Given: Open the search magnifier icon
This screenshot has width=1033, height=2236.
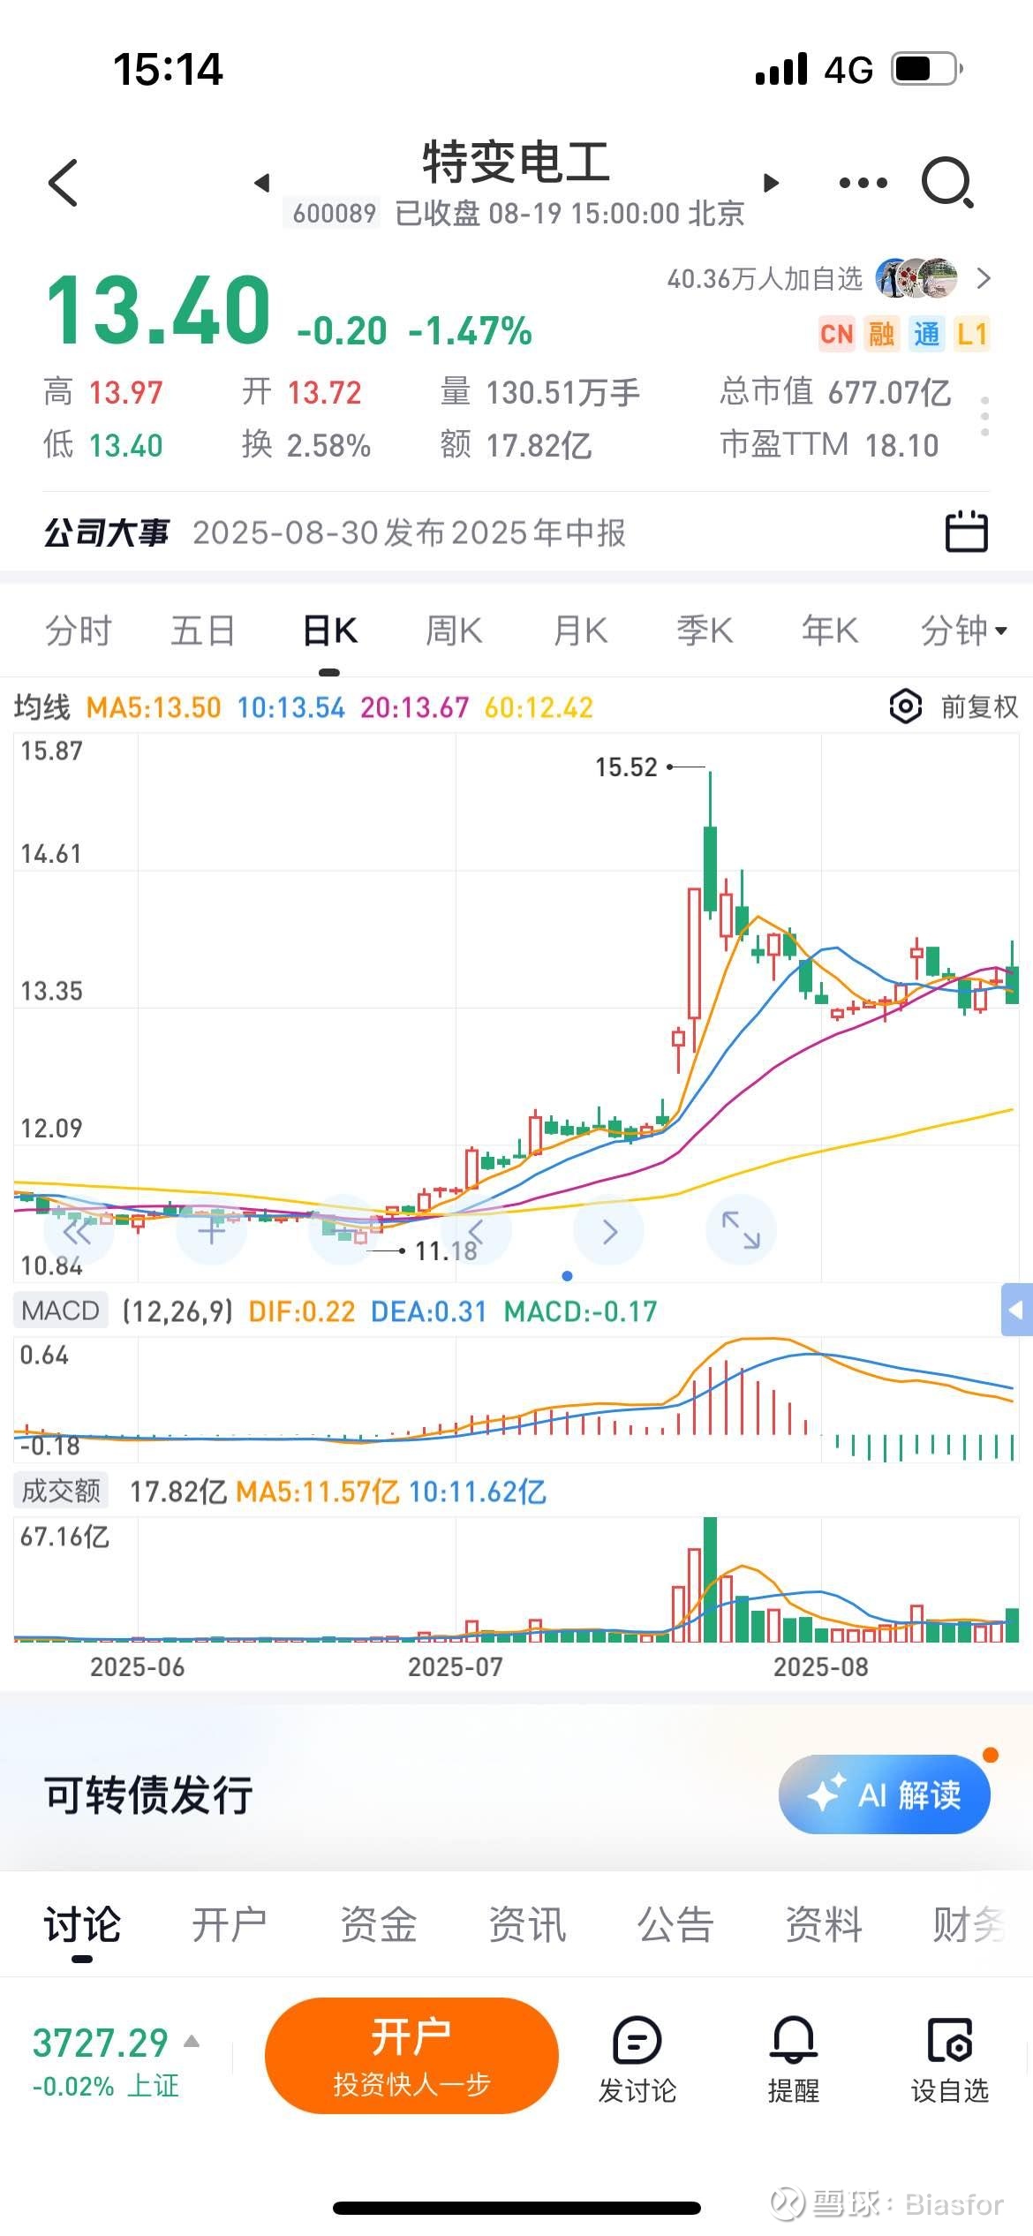Looking at the screenshot, I should [947, 183].
